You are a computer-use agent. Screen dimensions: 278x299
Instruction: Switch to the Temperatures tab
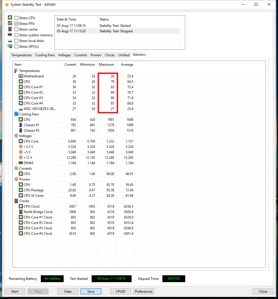21,55
